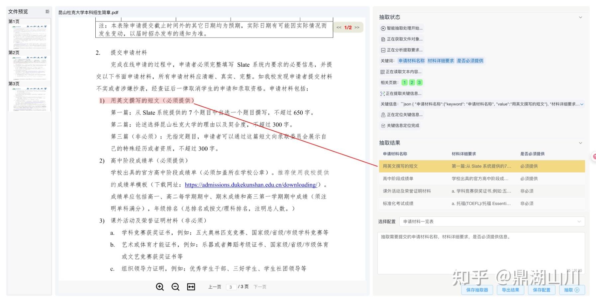This screenshot has height=302, width=596.
Task: Click 下一页 to go to next page
Action: click(260, 287)
